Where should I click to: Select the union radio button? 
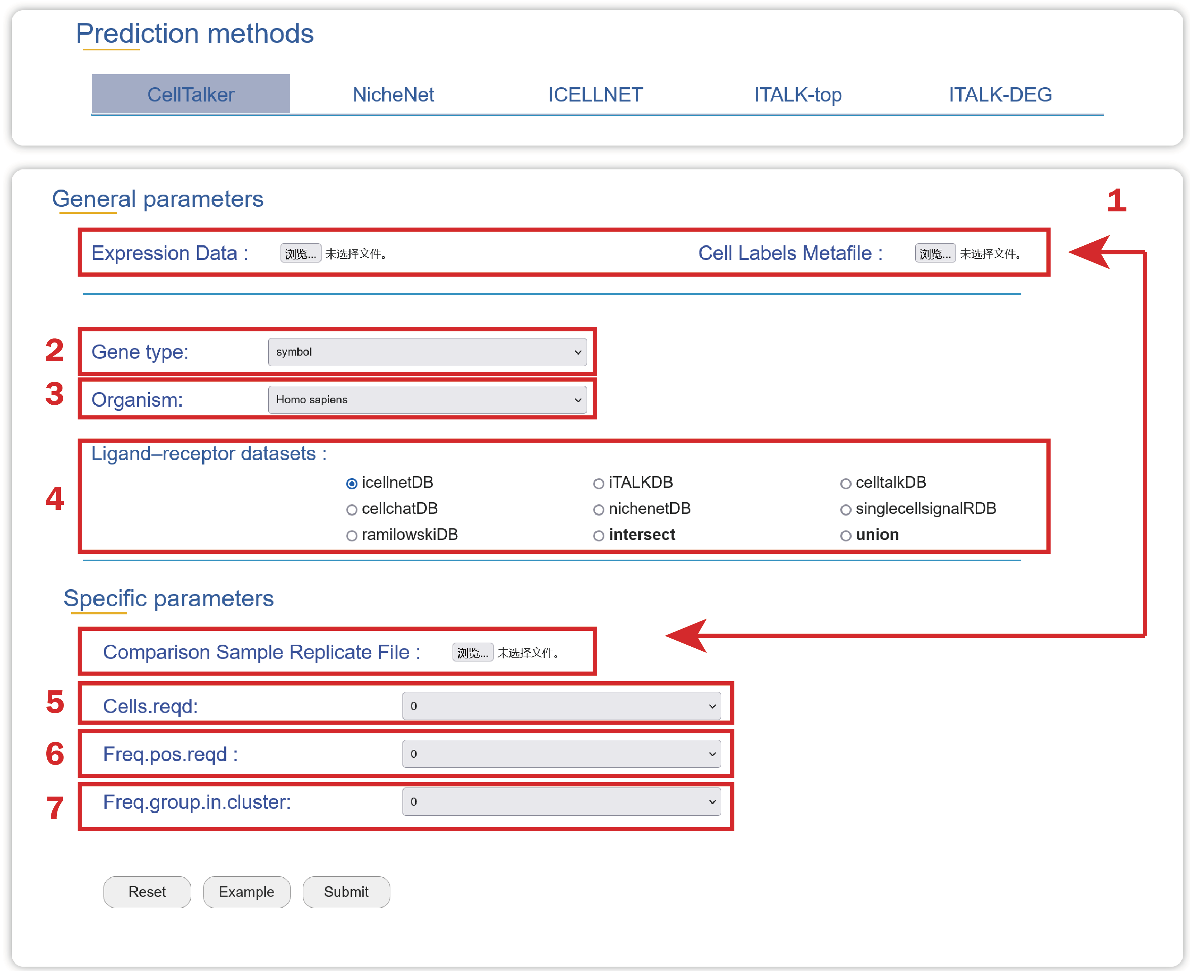point(846,536)
